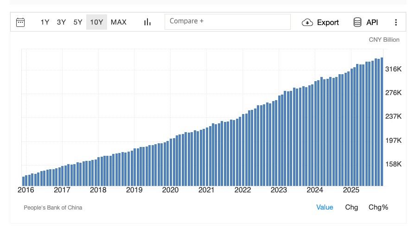The height and width of the screenshot is (236, 415).
Task: Switch chart display to Chg
Action: click(x=351, y=207)
